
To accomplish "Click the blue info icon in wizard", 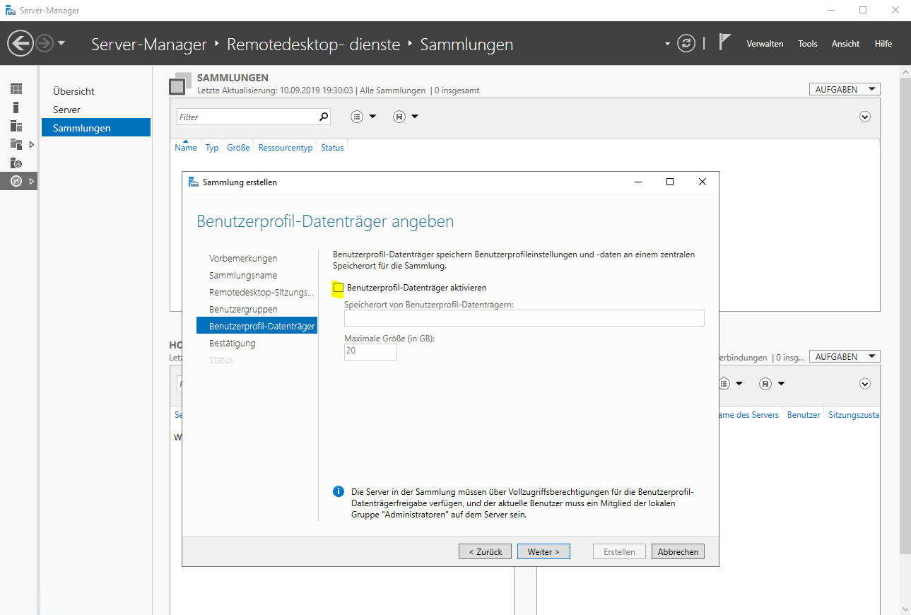I will tap(339, 491).
